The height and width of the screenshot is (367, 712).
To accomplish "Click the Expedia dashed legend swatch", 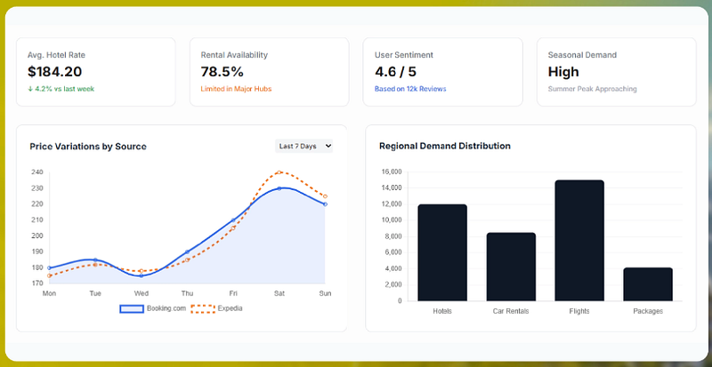I will 203,309.
